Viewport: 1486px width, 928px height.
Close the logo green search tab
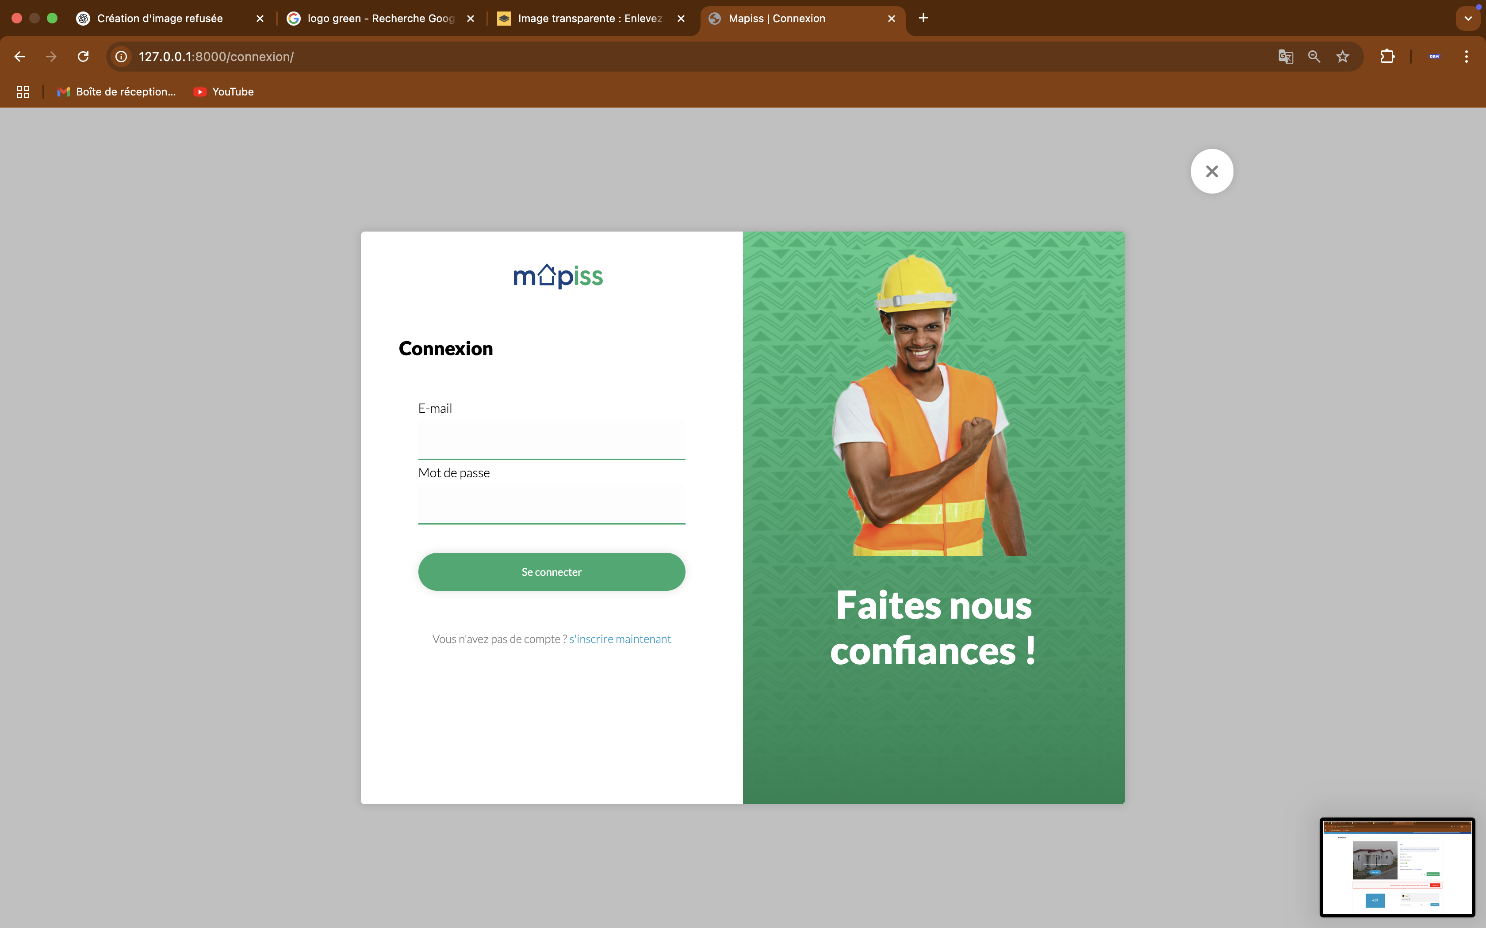(471, 19)
